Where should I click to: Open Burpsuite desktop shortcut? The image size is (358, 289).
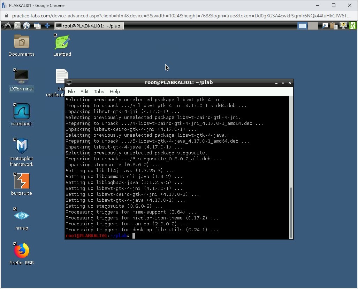pos(22,181)
